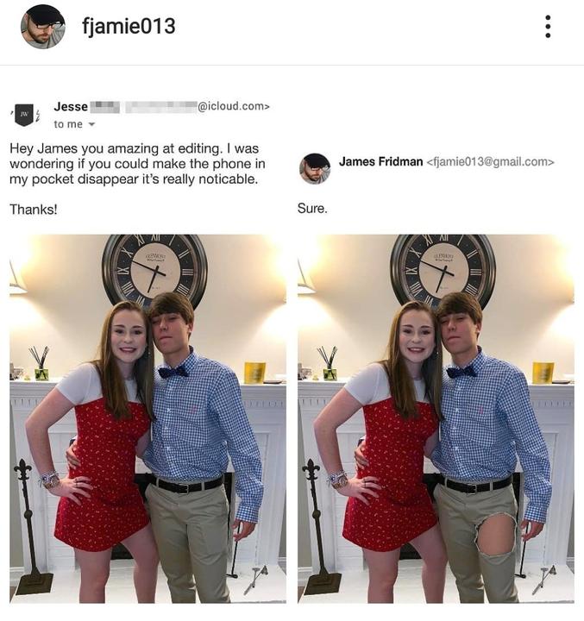Click the "Sure." reply text
The width and height of the screenshot is (584, 621).
pos(312,209)
